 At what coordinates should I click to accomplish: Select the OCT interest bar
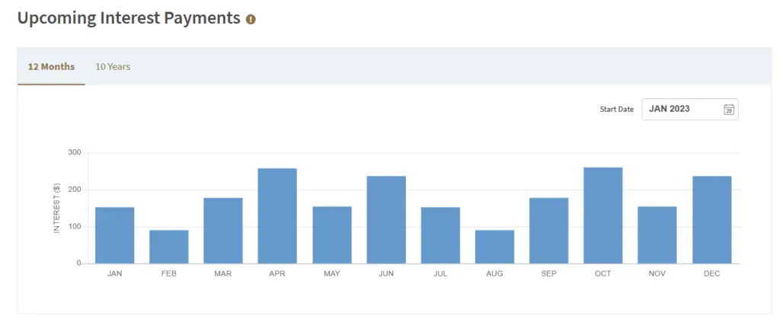click(603, 215)
